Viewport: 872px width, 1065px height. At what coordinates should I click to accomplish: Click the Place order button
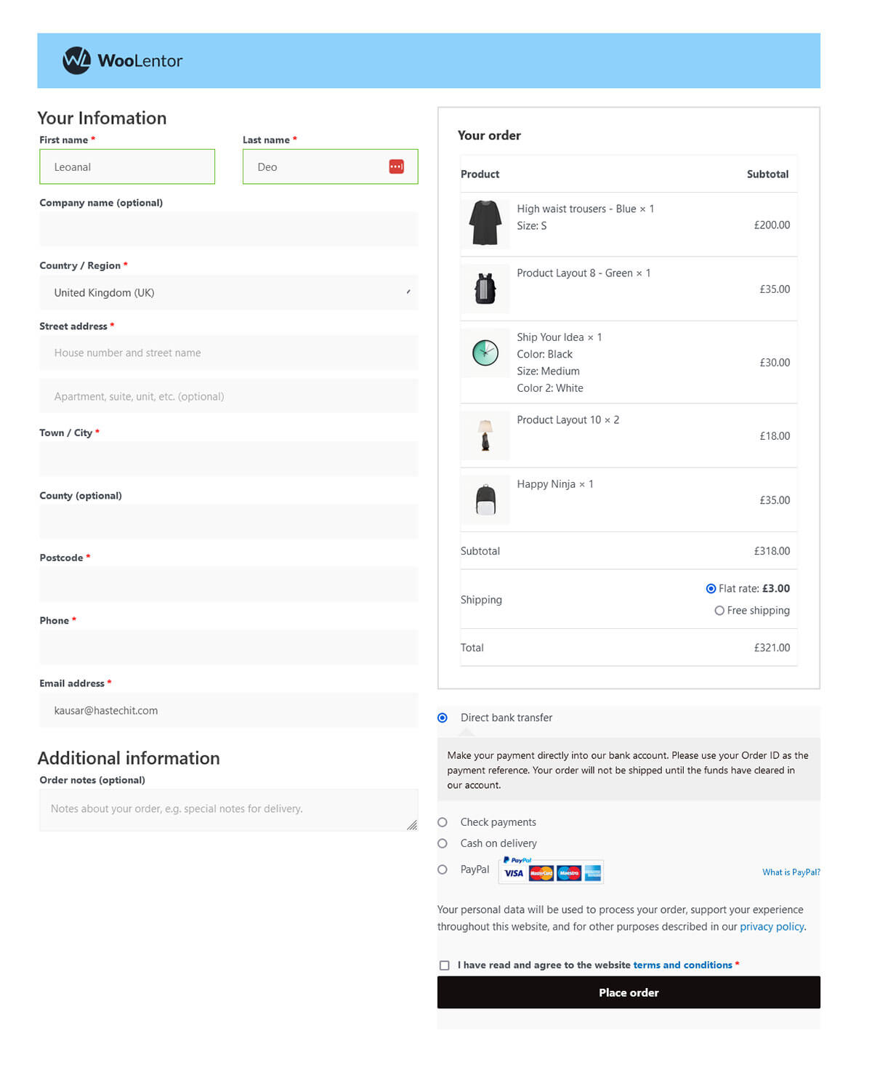tap(629, 992)
